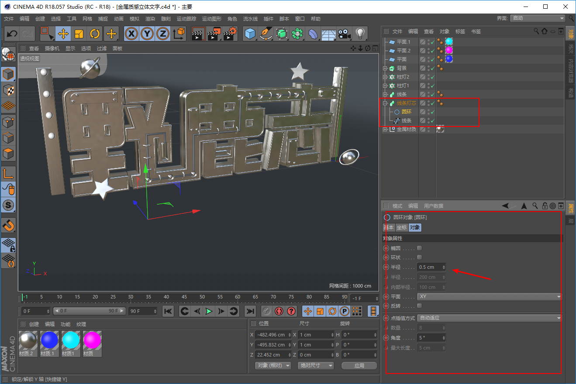Toggle the Y axis lock

tap(148, 34)
